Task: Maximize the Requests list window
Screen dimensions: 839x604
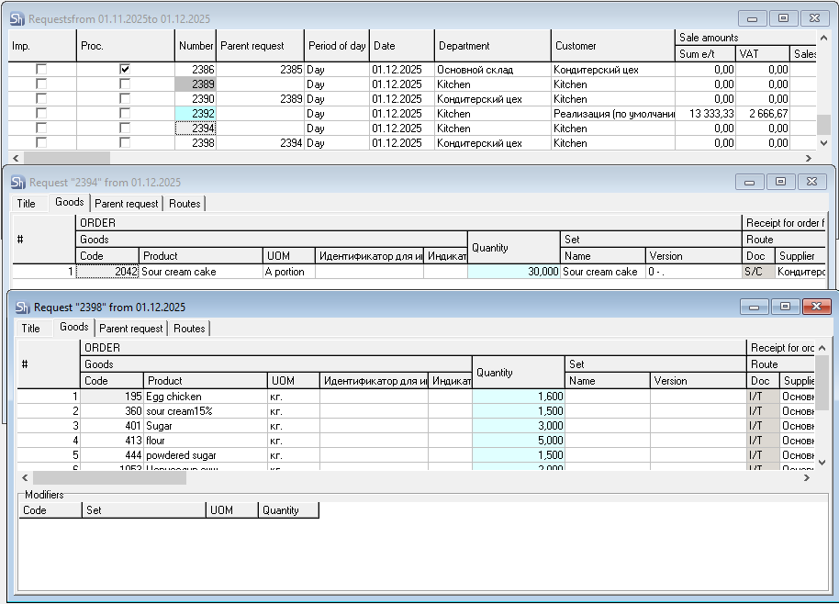Action: pyautogui.click(x=783, y=18)
